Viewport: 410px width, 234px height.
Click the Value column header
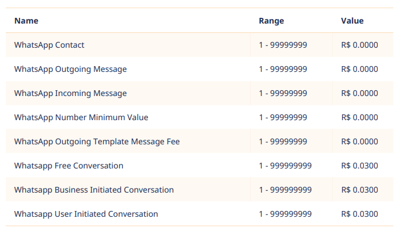[x=352, y=21]
